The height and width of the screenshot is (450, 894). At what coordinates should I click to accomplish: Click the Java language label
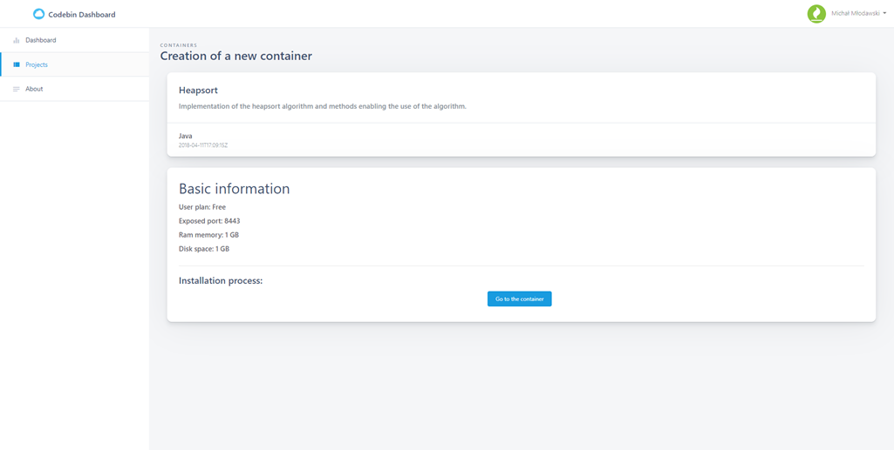[185, 136]
